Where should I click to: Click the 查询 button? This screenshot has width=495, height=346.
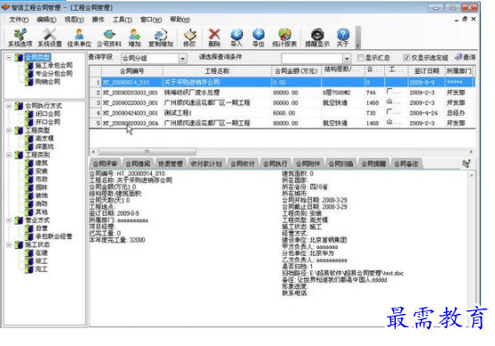(x=466, y=57)
